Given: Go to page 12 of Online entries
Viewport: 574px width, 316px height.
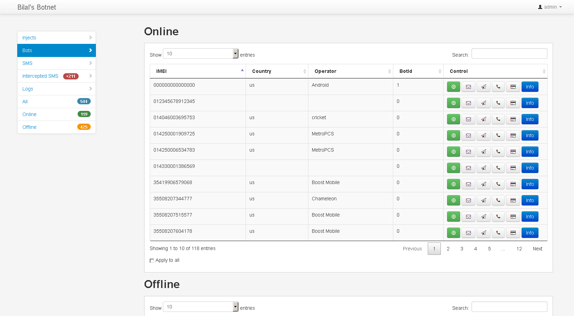Looking at the screenshot, I should pos(519,249).
